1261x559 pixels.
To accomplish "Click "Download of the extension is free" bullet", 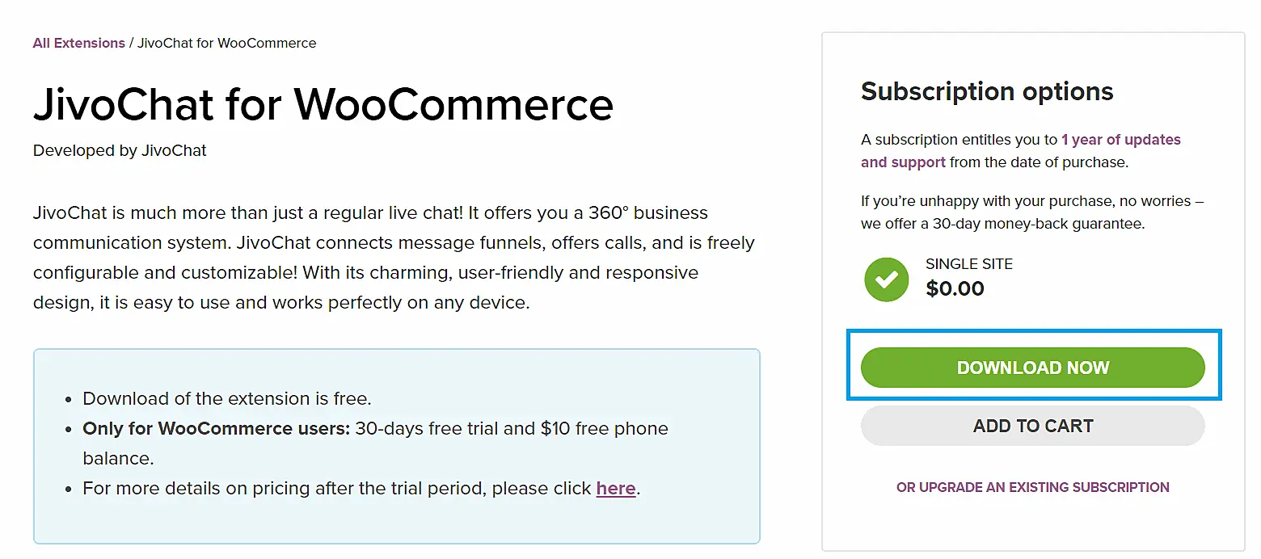I will [x=226, y=398].
